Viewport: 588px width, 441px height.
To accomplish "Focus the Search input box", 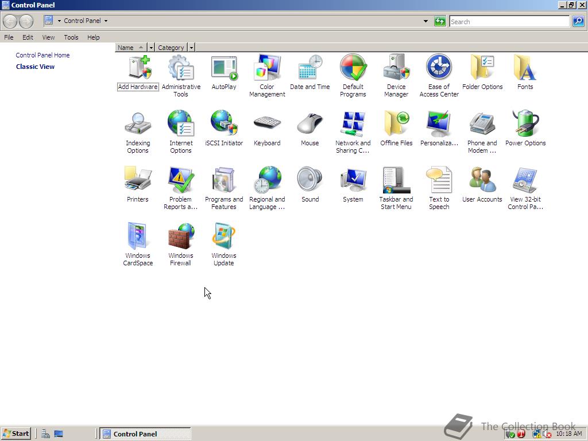I will coord(509,21).
